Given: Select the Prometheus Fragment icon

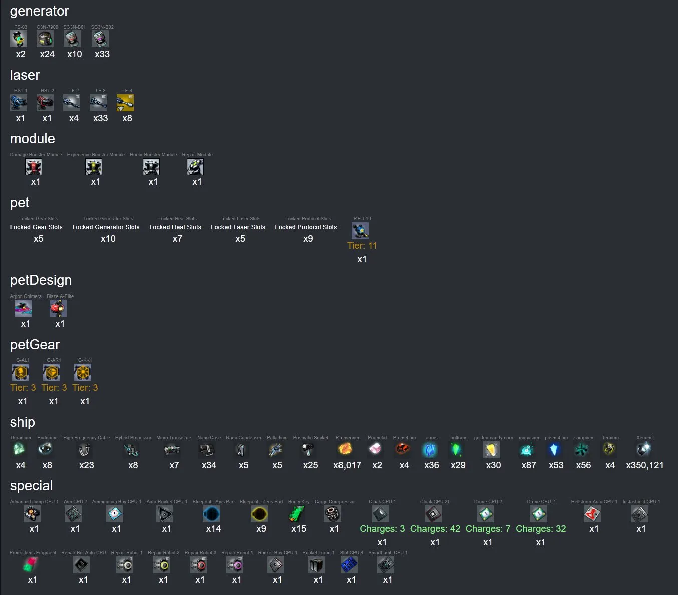Looking at the screenshot, I should point(31,565).
